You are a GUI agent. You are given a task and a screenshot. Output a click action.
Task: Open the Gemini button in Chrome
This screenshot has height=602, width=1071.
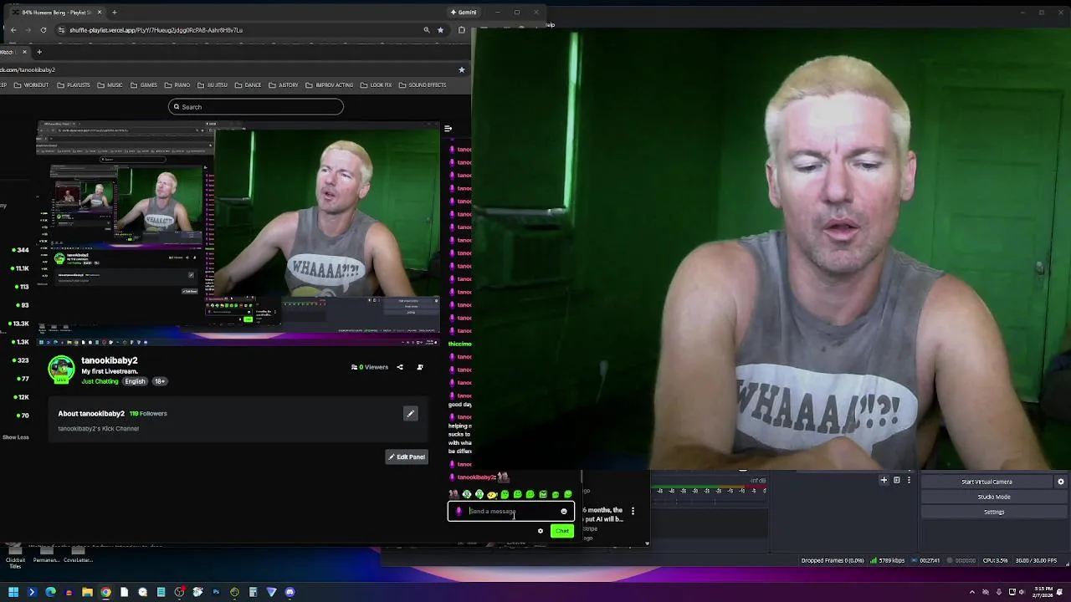[x=464, y=13]
